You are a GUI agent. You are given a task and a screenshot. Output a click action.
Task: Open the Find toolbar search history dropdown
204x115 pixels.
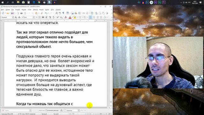click(x=30, y=111)
